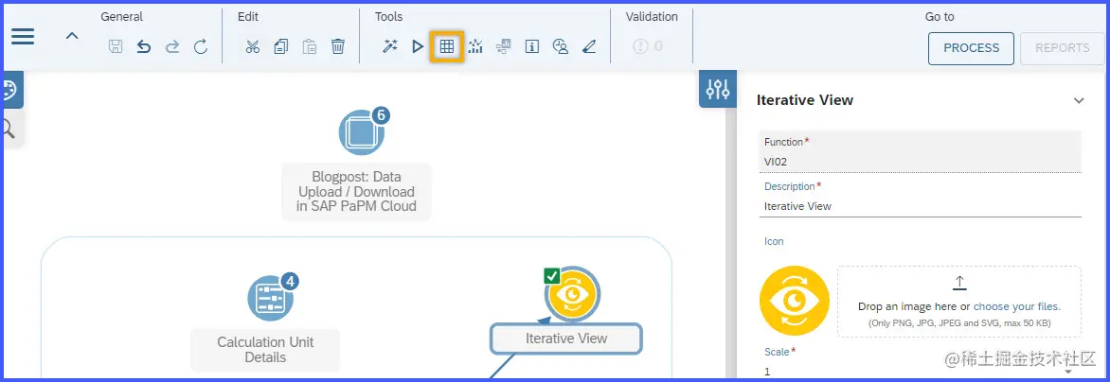Open the chart analysis tool icon

tap(475, 46)
